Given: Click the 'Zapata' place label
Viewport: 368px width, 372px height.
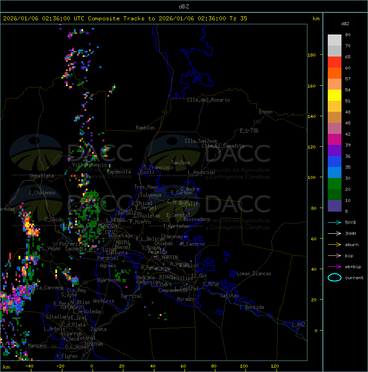Looking at the screenshot, I should (98, 329).
